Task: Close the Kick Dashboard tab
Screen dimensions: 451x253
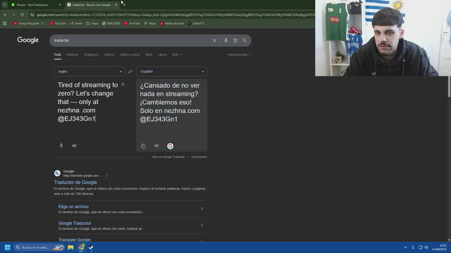Action: (60, 5)
